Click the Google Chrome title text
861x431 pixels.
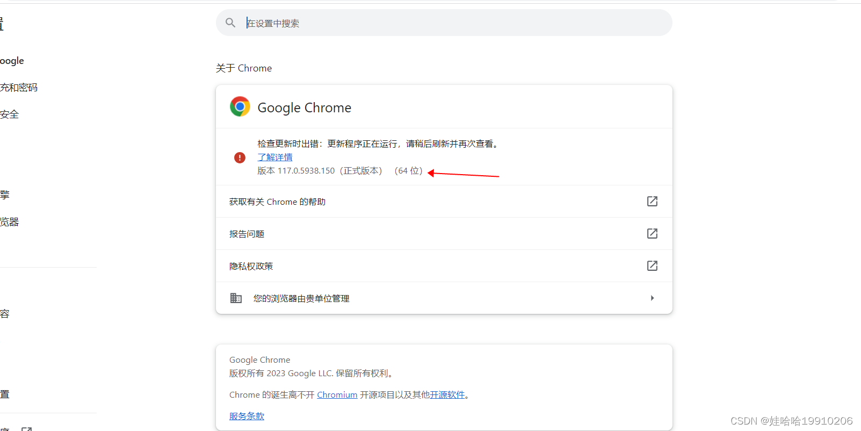click(x=305, y=107)
